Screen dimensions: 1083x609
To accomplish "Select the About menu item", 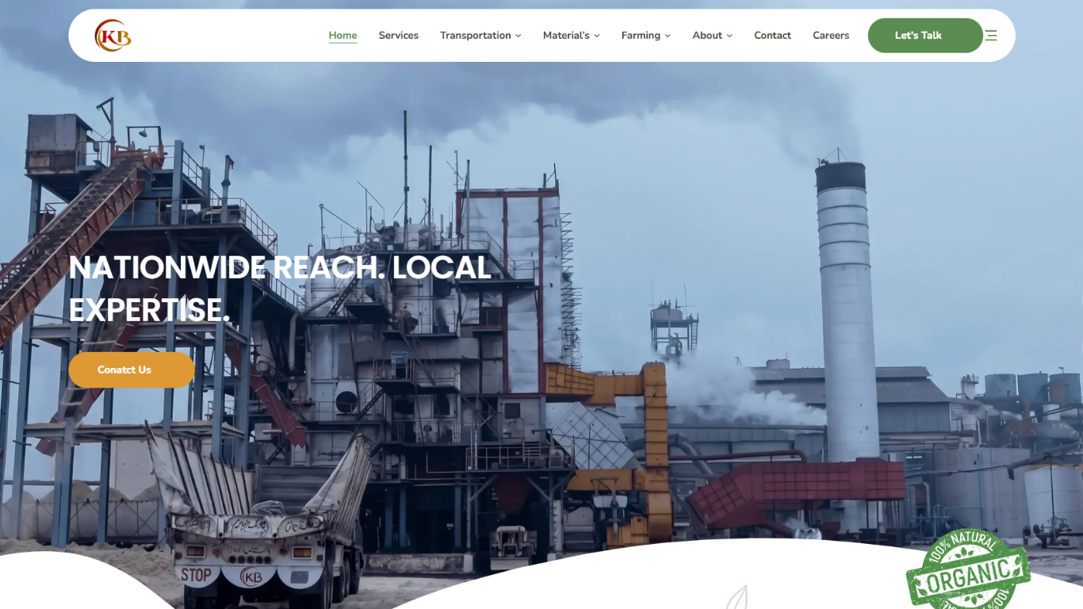I will pyautogui.click(x=707, y=36).
